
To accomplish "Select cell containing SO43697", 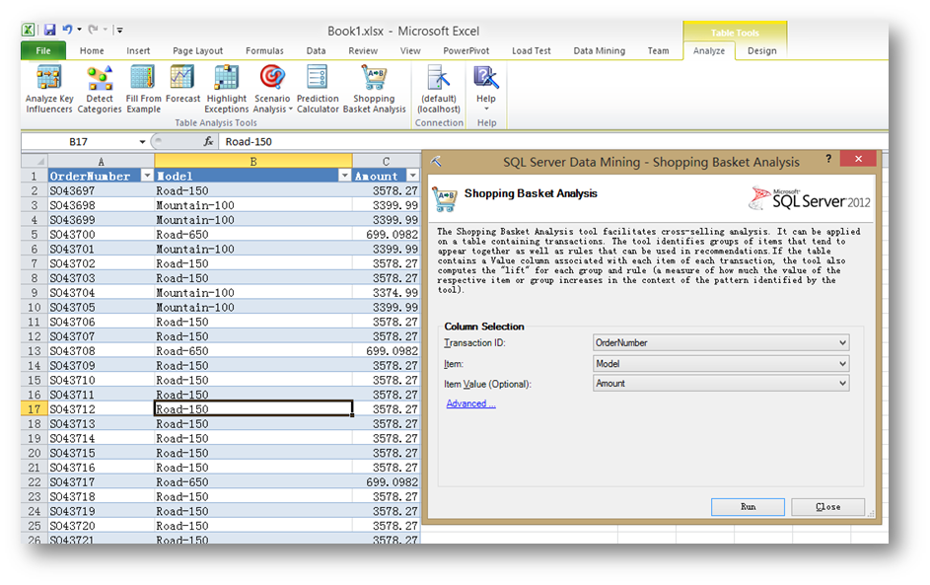I will tap(101, 190).
